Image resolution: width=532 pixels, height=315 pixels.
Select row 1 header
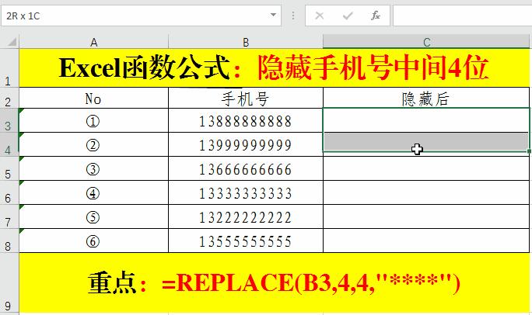click(9, 67)
